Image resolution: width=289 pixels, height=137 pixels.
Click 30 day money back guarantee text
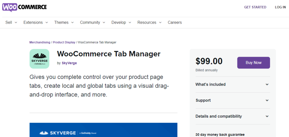[220, 135]
